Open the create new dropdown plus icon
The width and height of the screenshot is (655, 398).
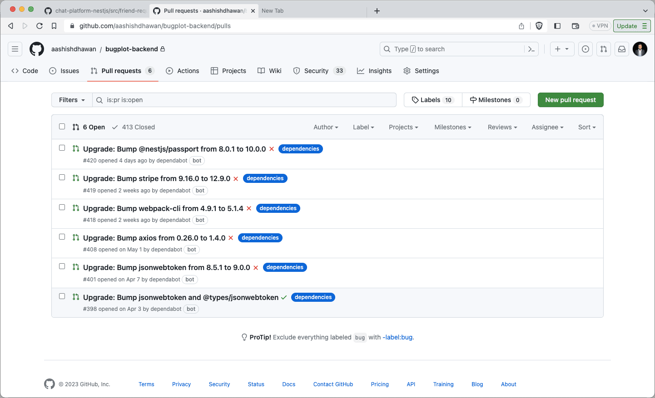[x=562, y=49]
